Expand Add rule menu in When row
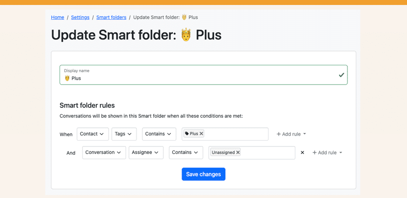Image resolution: width=407 pixels, height=198 pixels. (x=291, y=134)
